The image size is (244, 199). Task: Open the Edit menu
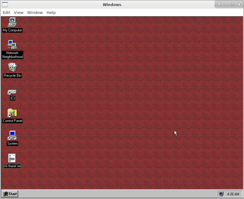tap(6, 12)
